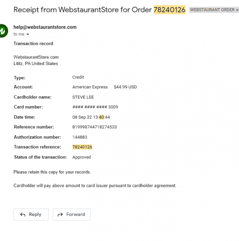239x241 pixels.
Task: Click the authorization number 144883
Action: (80, 137)
